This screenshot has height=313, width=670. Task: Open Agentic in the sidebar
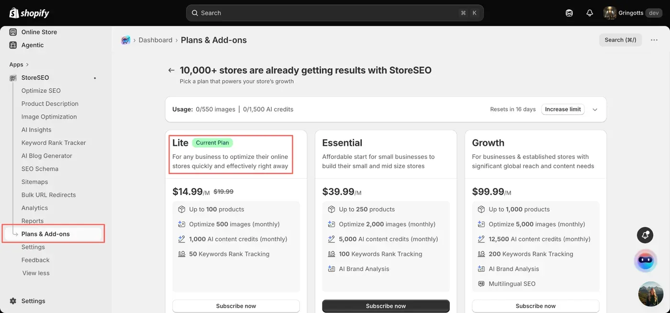[33, 45]
